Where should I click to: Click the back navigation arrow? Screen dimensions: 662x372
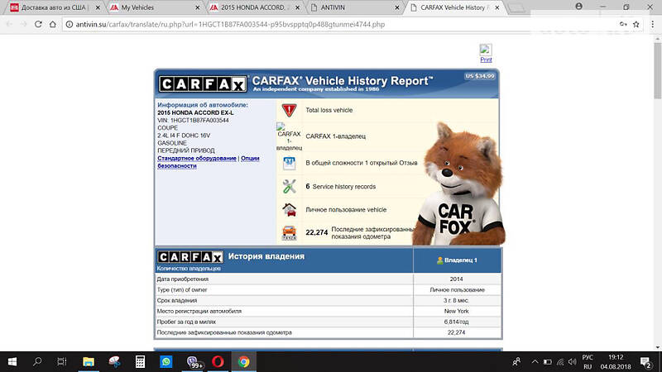coord(9,24)
